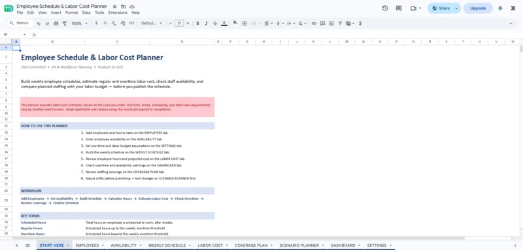Increase decimal places
Screen dimensions: 523x250
pos(122,23)
